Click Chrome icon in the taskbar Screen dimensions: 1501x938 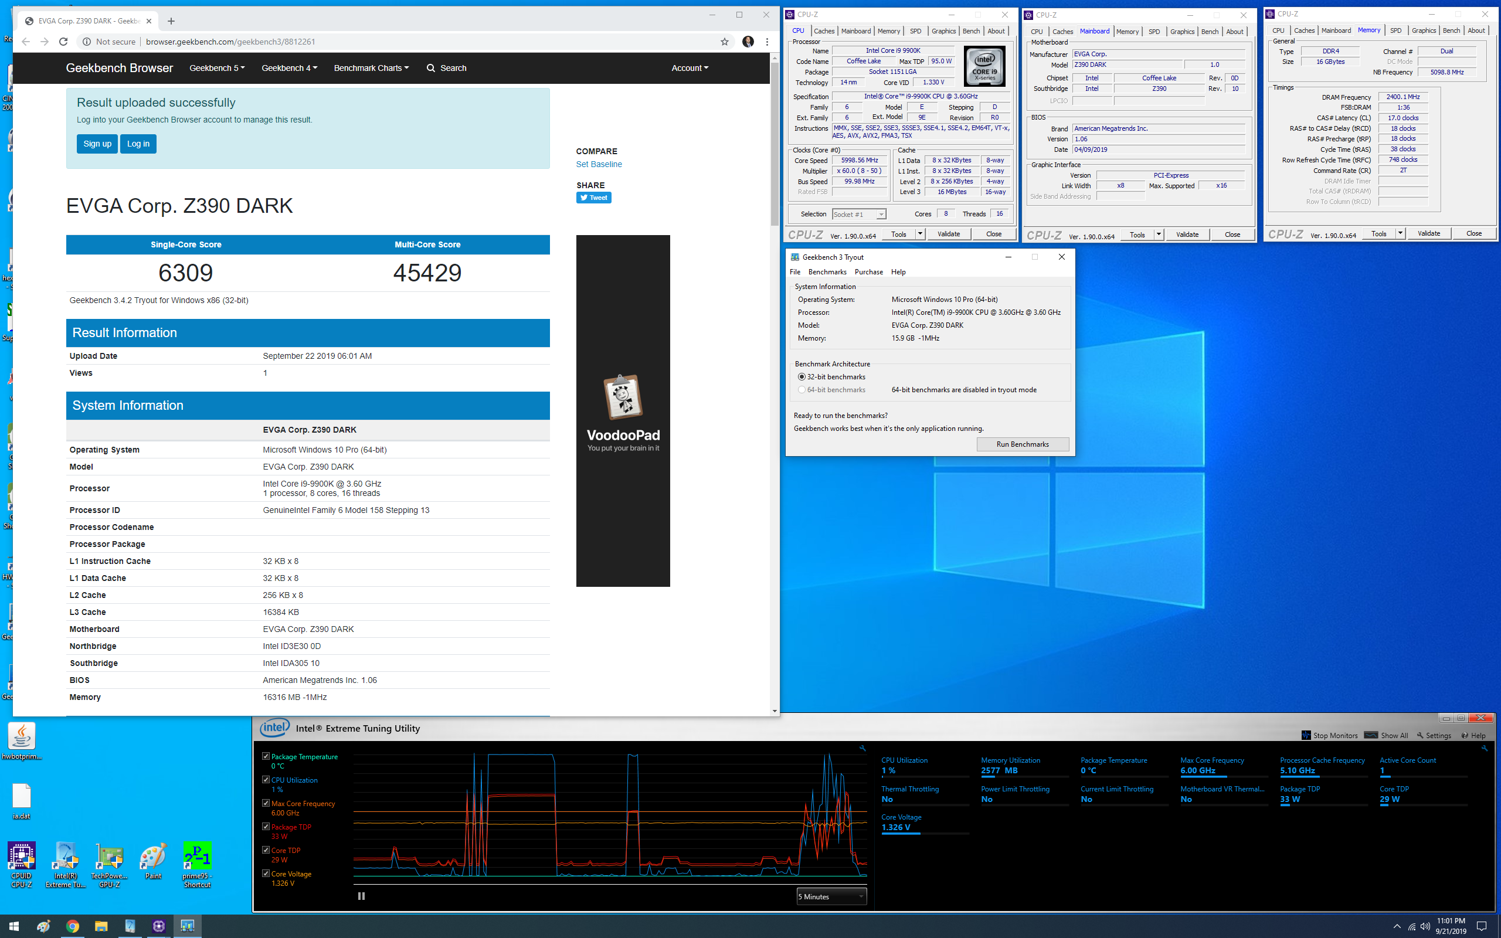tap(73, 926)
